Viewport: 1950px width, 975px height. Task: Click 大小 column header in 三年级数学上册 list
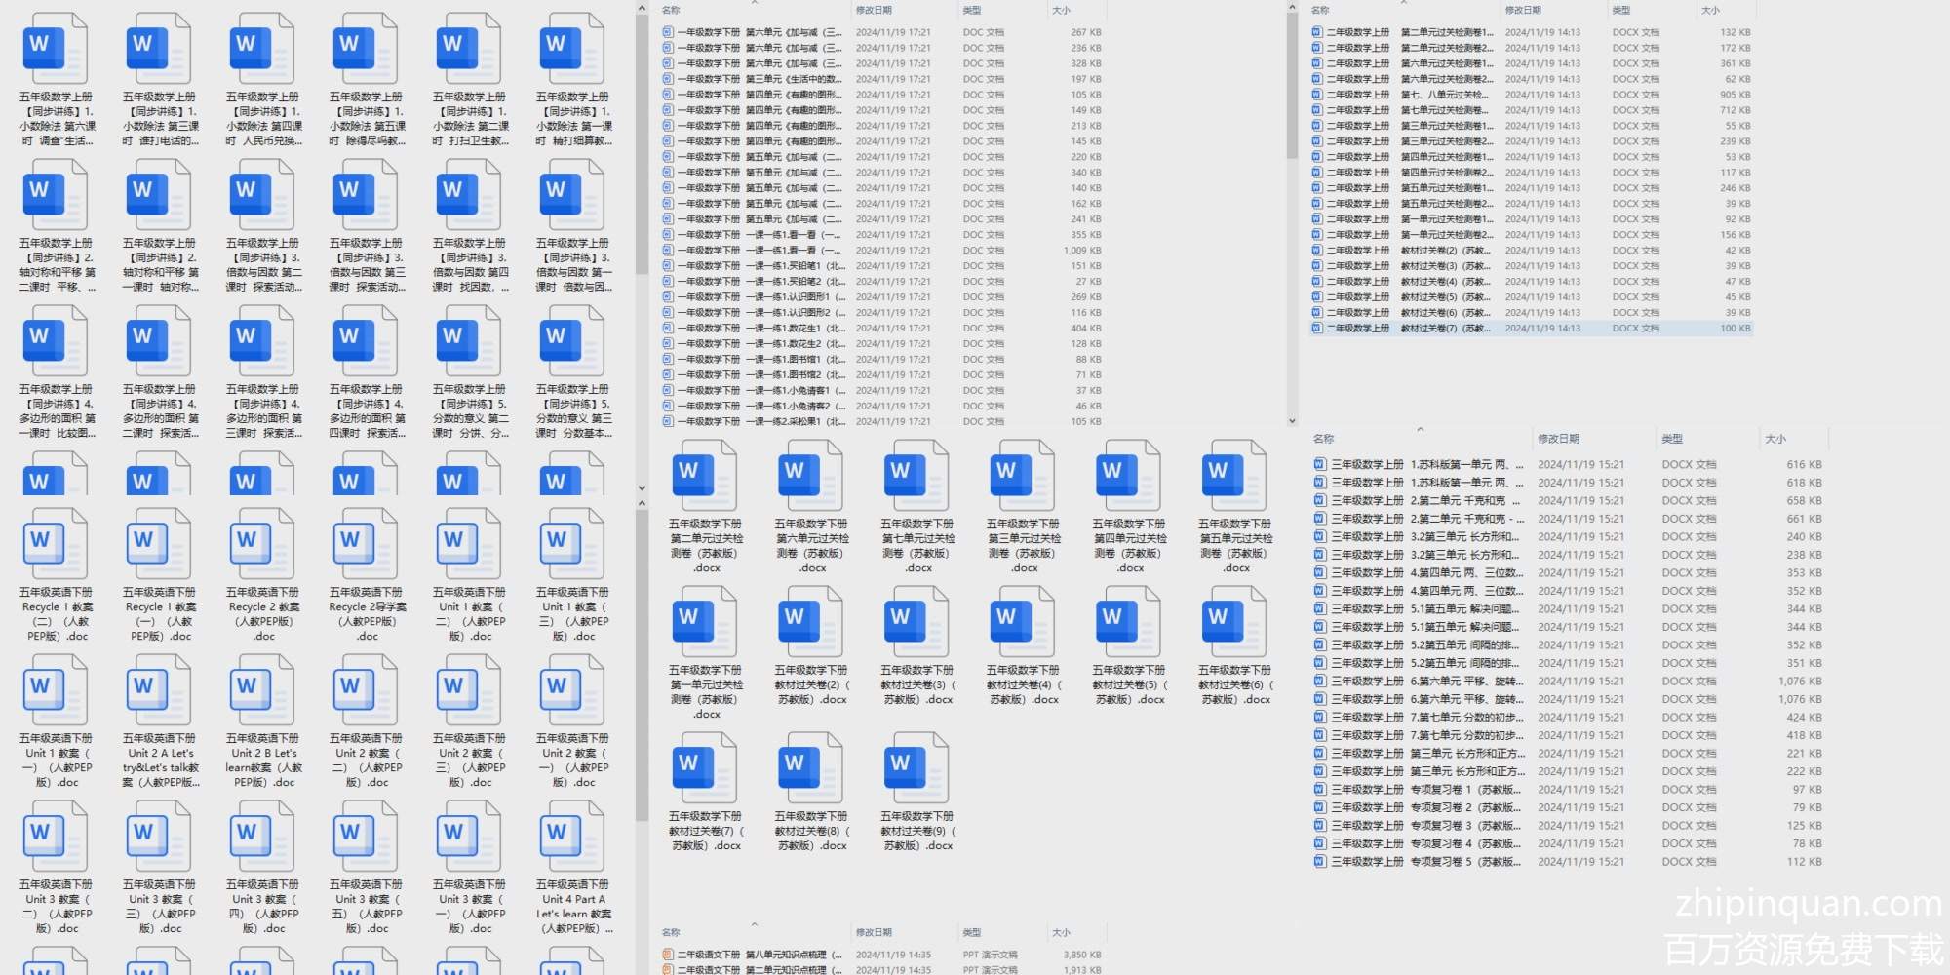pos(1774,439)
